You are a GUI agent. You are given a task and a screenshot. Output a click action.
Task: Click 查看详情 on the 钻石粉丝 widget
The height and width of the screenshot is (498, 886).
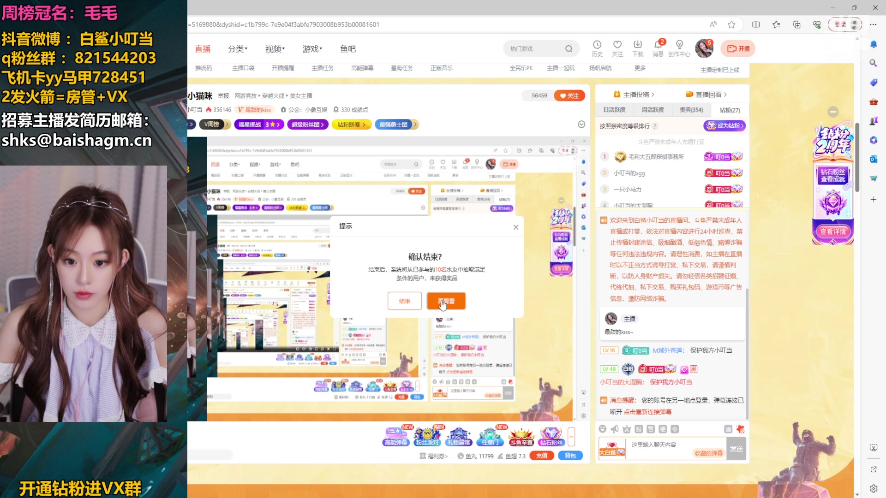[x=833, y=231]
